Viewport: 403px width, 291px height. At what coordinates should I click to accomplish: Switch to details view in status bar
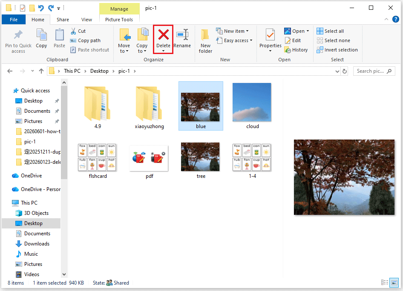(x=385, y=282)
